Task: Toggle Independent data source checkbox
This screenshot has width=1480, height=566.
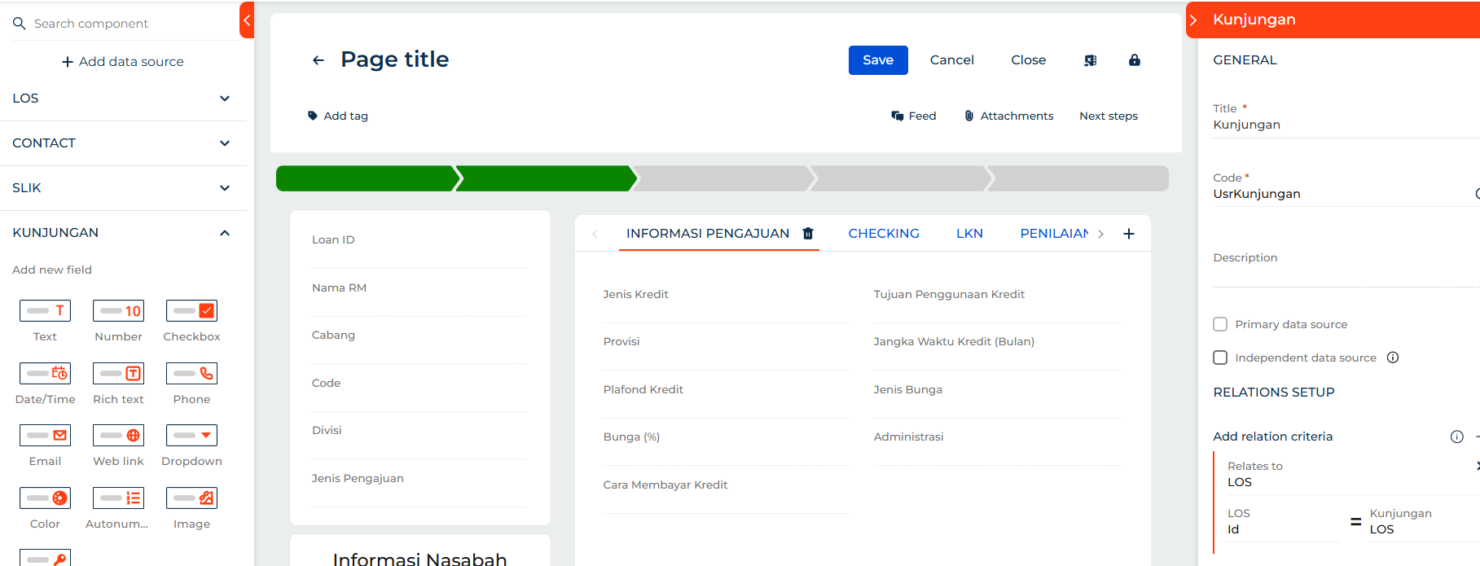Action: click(1220, 358)
